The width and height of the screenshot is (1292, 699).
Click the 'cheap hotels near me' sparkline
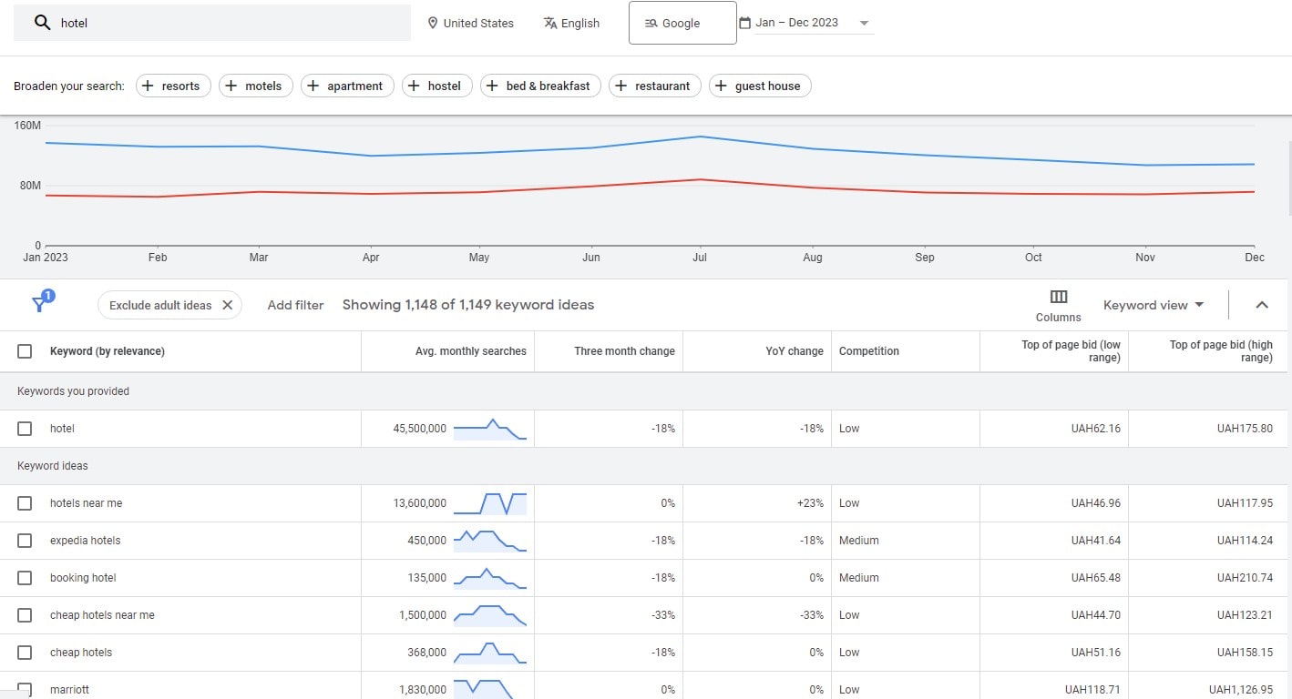(x=490, y=615)
